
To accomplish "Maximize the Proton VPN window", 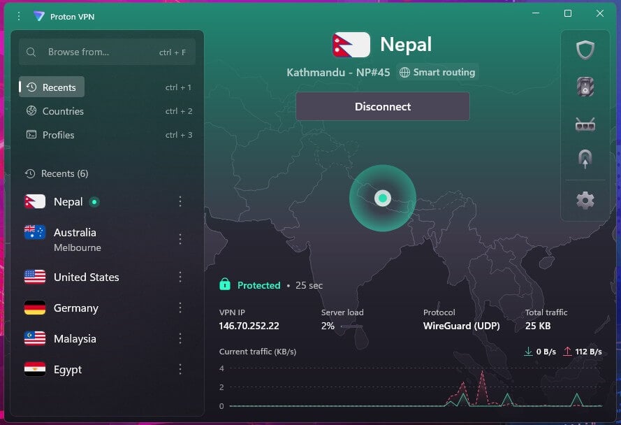I will [567, 13].
